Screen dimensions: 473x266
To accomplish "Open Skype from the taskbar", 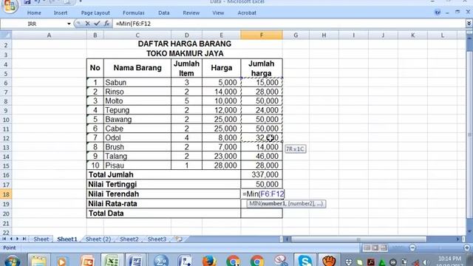I will pos(304,261).
